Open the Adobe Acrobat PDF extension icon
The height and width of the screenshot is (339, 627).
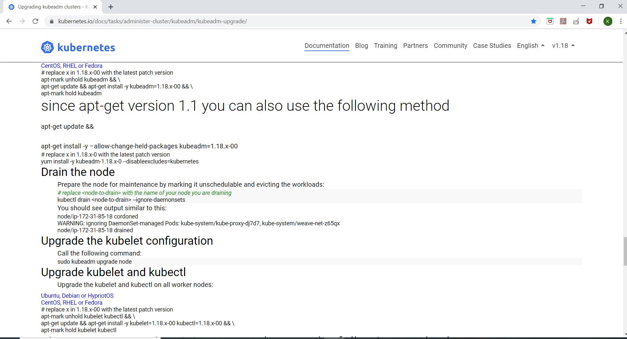[563, 21]
